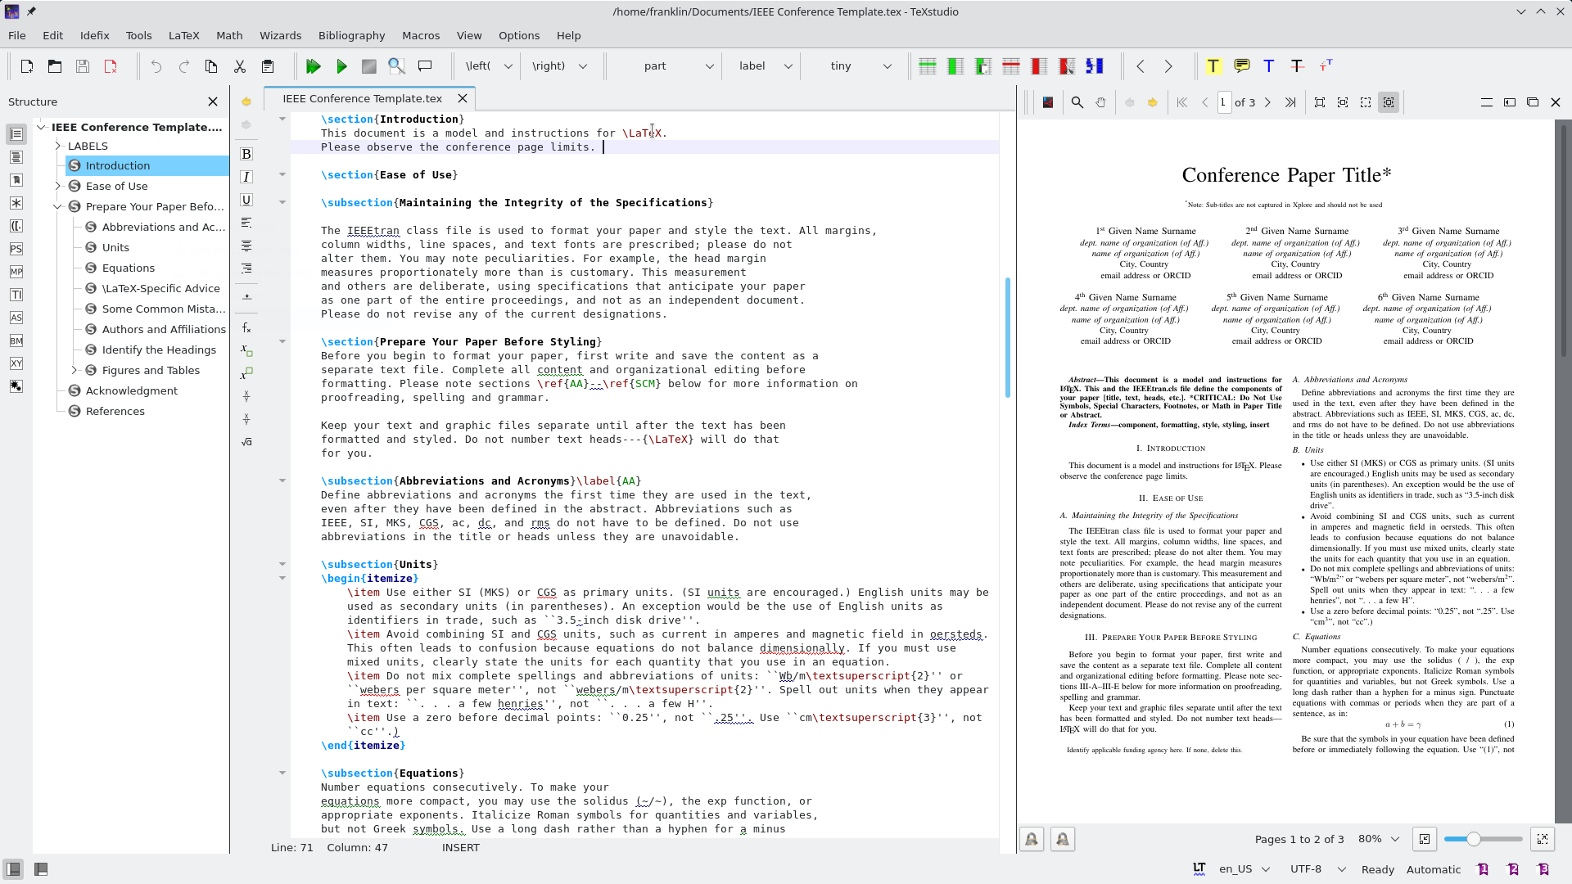The image size is (1572, 884).
Task: Run Build & View double green arrow
Action: point(314,66)
